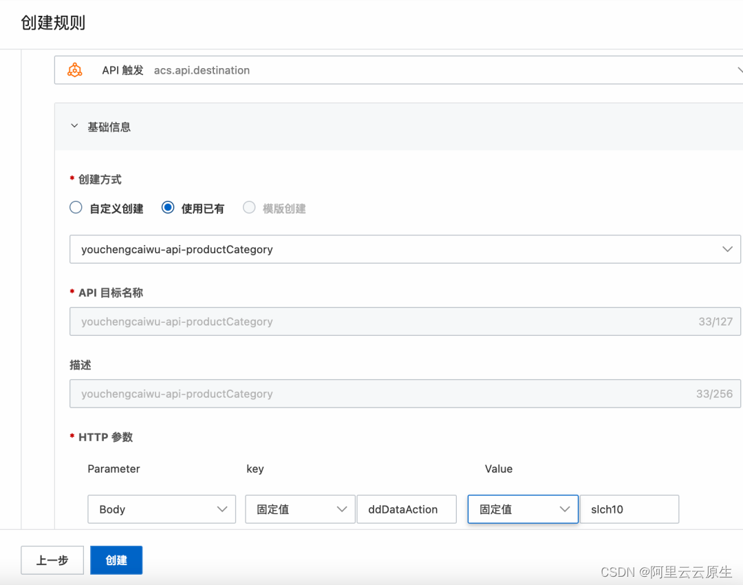This screenshot has height=585, width=743.
Task: Click the slch10 value input
Action: pyautogui.click(x=629, y=509)
